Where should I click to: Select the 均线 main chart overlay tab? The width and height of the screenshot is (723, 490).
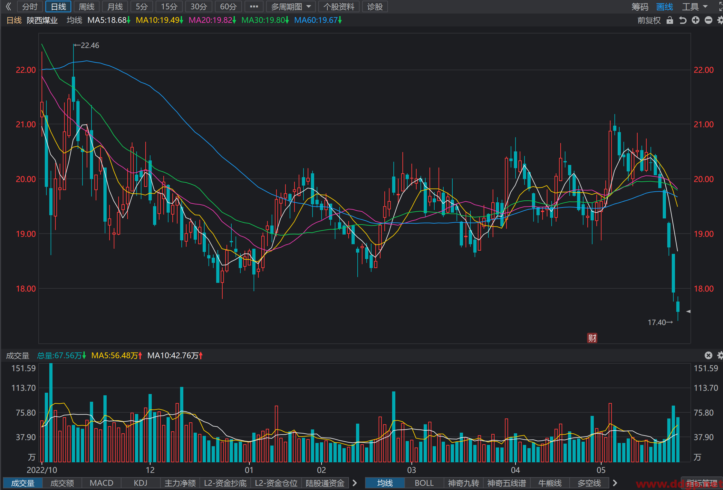(x=385, y=483)
